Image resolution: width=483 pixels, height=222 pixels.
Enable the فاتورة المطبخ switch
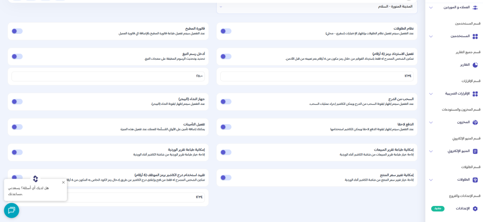coord(17,31)
